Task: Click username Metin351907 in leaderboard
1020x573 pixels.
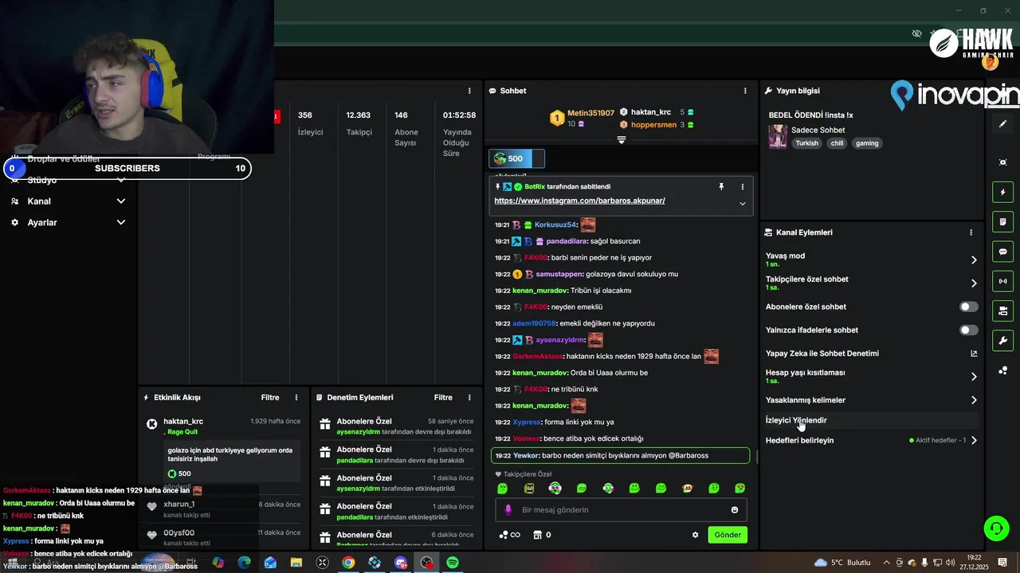Action: pos(590,113)
